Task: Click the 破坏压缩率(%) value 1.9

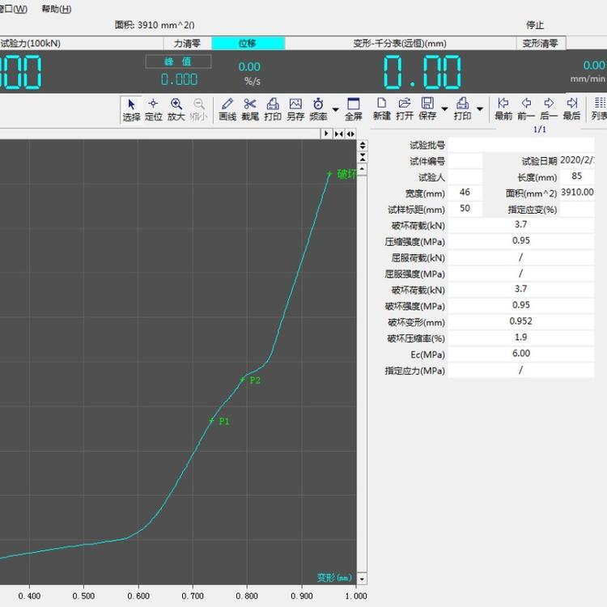Action: [x=521, y=337]
